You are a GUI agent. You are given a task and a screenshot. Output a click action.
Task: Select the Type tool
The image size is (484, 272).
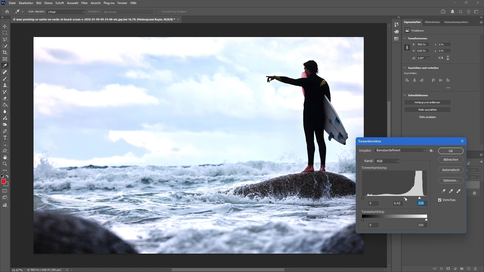(5, 138)
